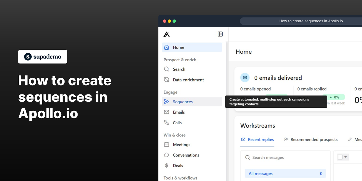Select the Sequences paper-plane icon

pyautogui.click(x=167, y=102)
